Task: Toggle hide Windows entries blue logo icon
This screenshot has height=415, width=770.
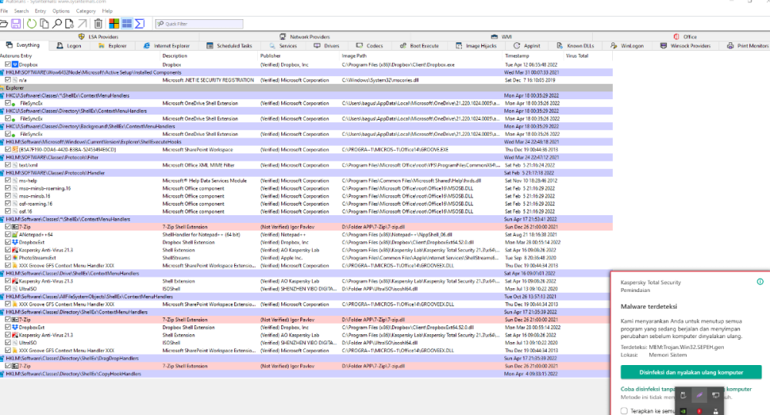Action: click(x=127, y=24)
